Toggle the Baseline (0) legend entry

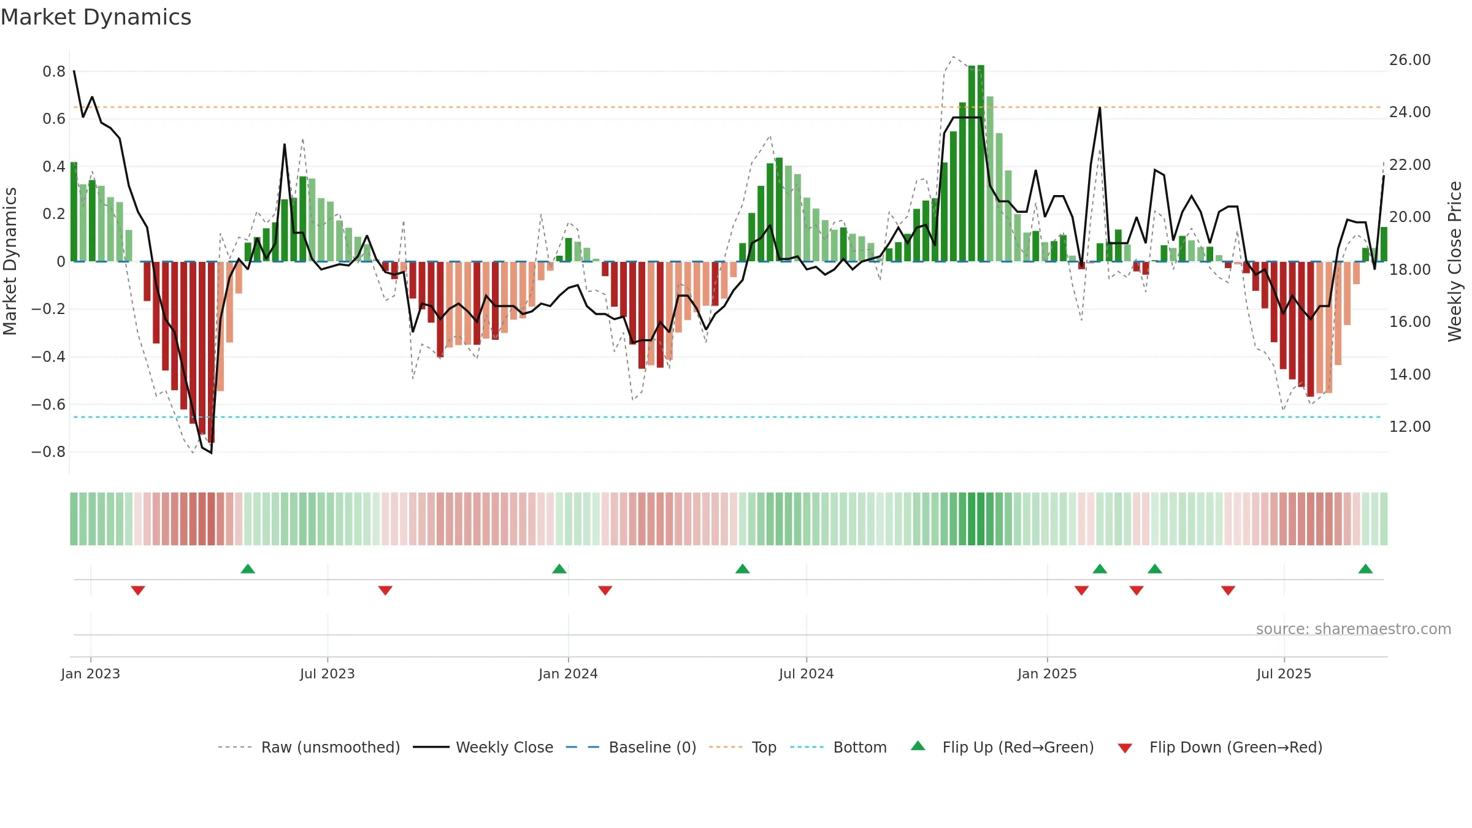[631, 747]
